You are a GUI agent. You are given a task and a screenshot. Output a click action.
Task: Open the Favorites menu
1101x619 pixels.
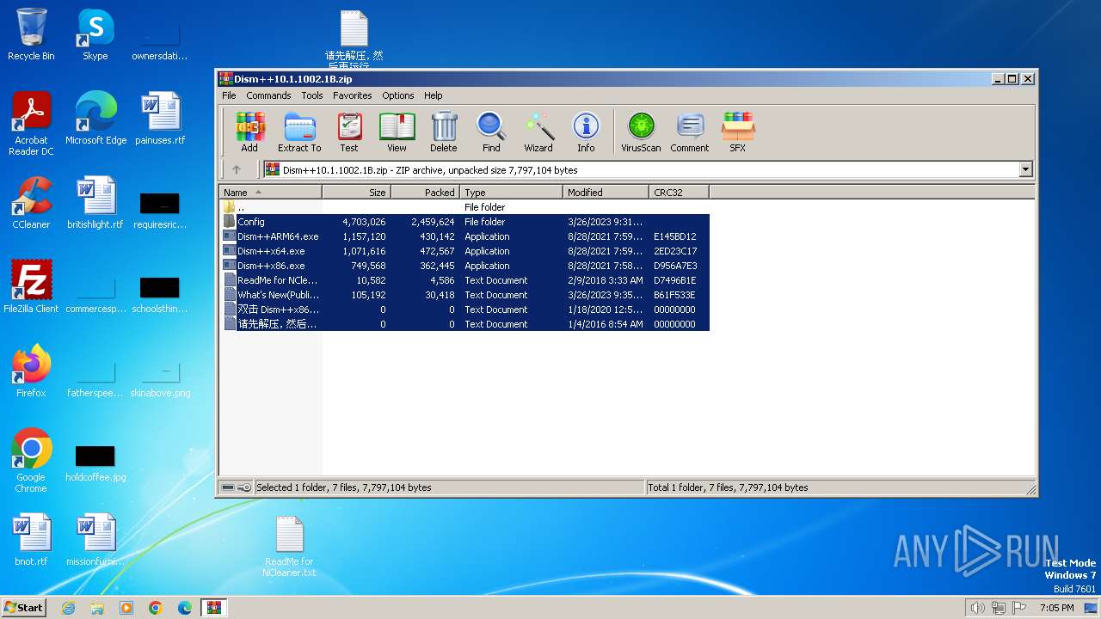pyautogui.click(x=353, y=95)
